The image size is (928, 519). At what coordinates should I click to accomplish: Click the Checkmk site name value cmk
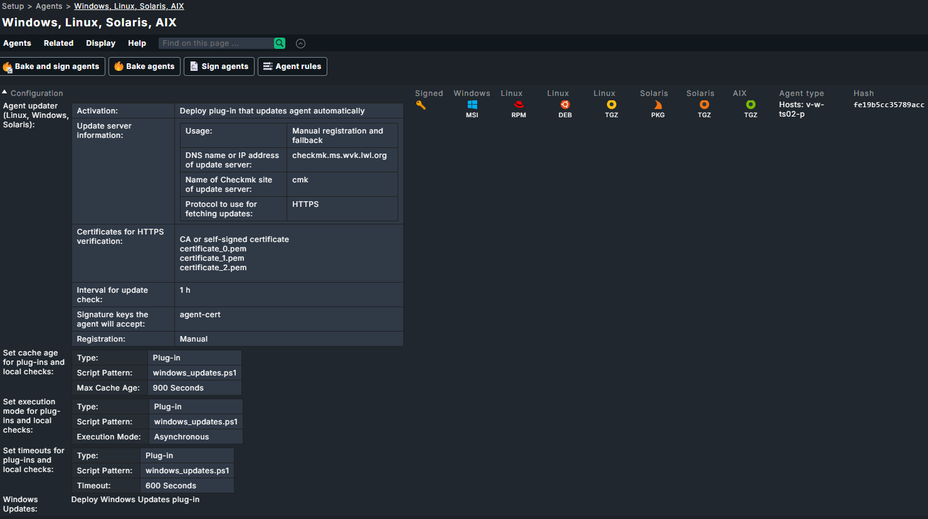click(x=300, y=180)
